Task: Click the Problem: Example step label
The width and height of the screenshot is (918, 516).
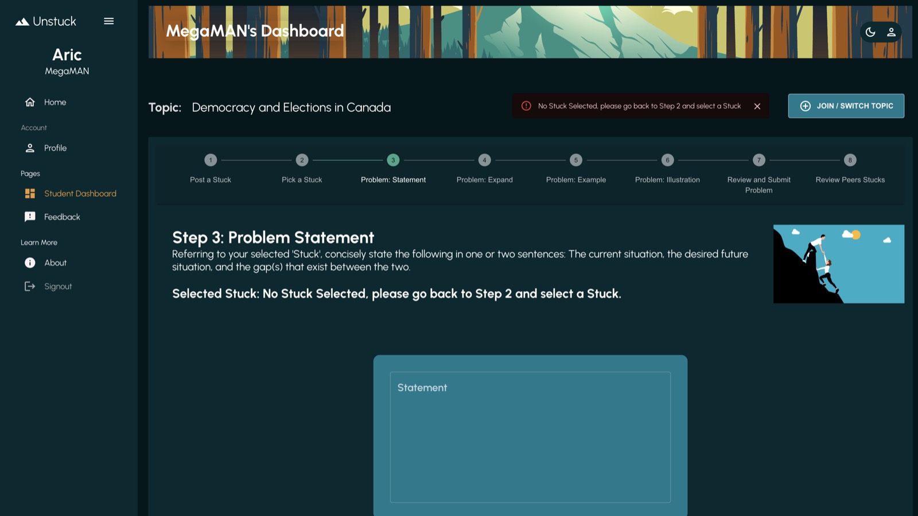Action: pyautogui.click(x=576, y=180)
